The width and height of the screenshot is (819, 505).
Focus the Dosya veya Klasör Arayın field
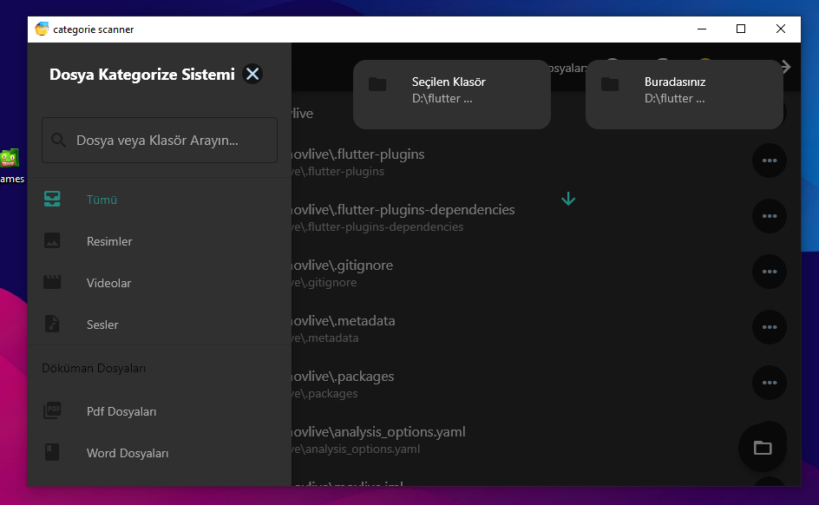[160, 140]
